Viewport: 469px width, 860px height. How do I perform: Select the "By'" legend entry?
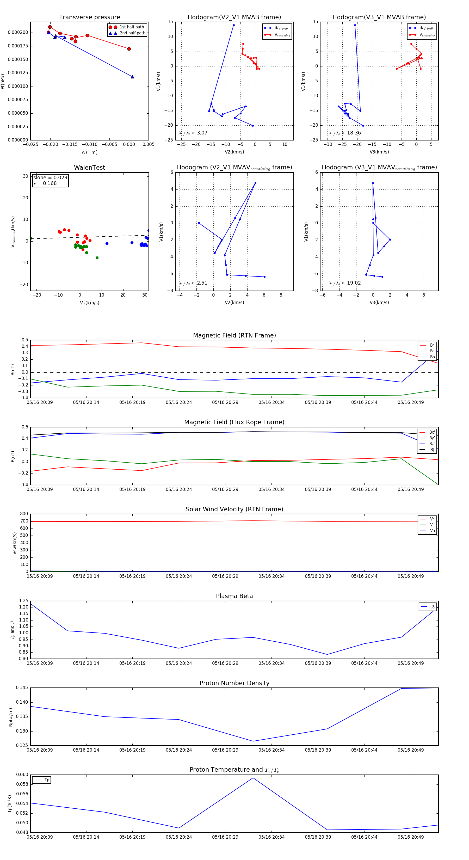tap(427, 438)
